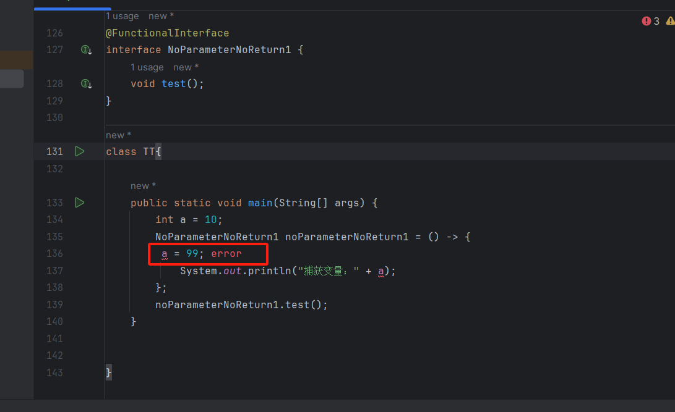
Task: Click the '1 usage' hint above @FunctionalInterface
Action: [x=123, y=16]
